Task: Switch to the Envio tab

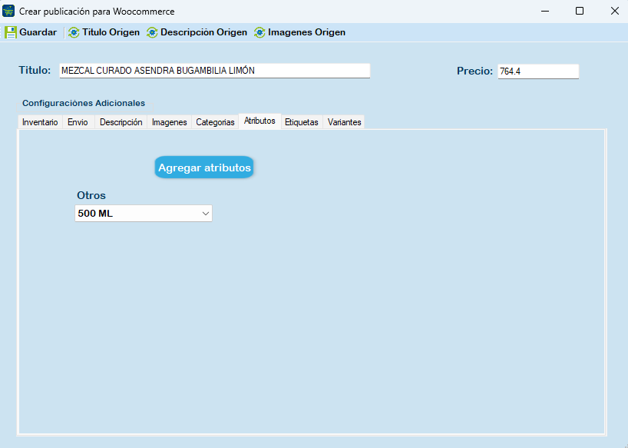Action: 78,122
